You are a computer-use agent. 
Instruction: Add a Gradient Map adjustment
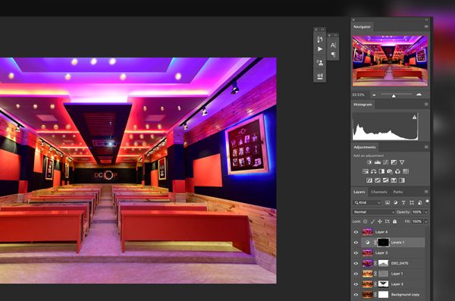(402, 180)
